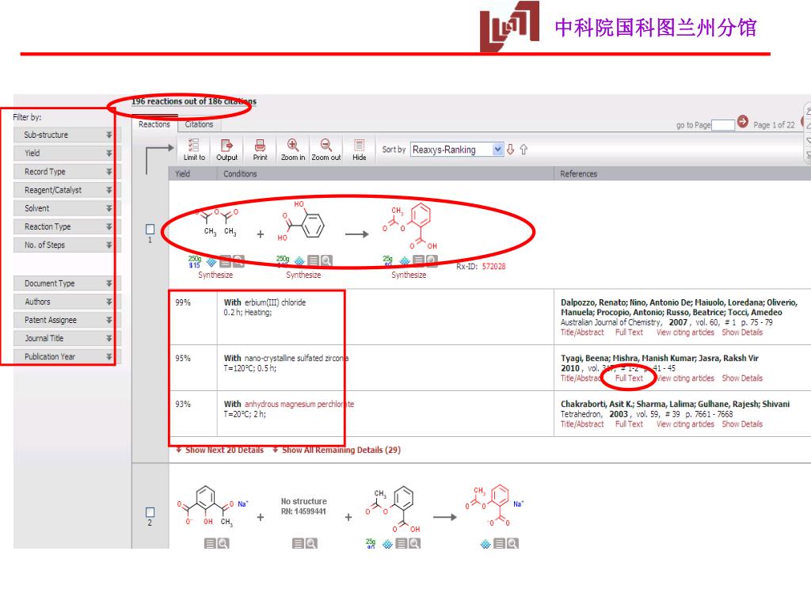Click View citing articles for Chakraborti reference
The height and width of the screenshot is (608, 811).
685,424
